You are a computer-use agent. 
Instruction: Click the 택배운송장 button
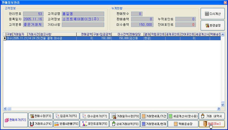(x=183, y=124)
